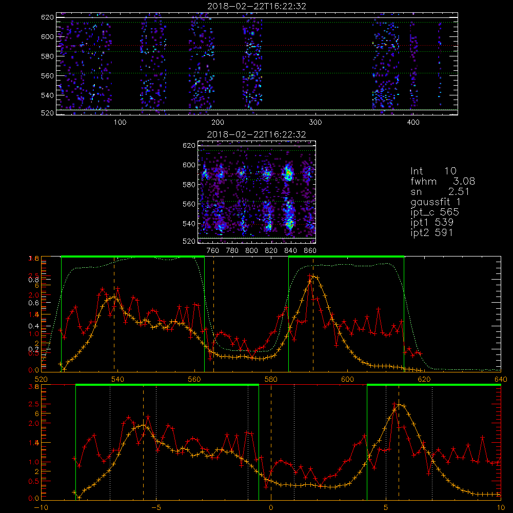Click the brightest spot near 840 in middle image

point(288,173)
